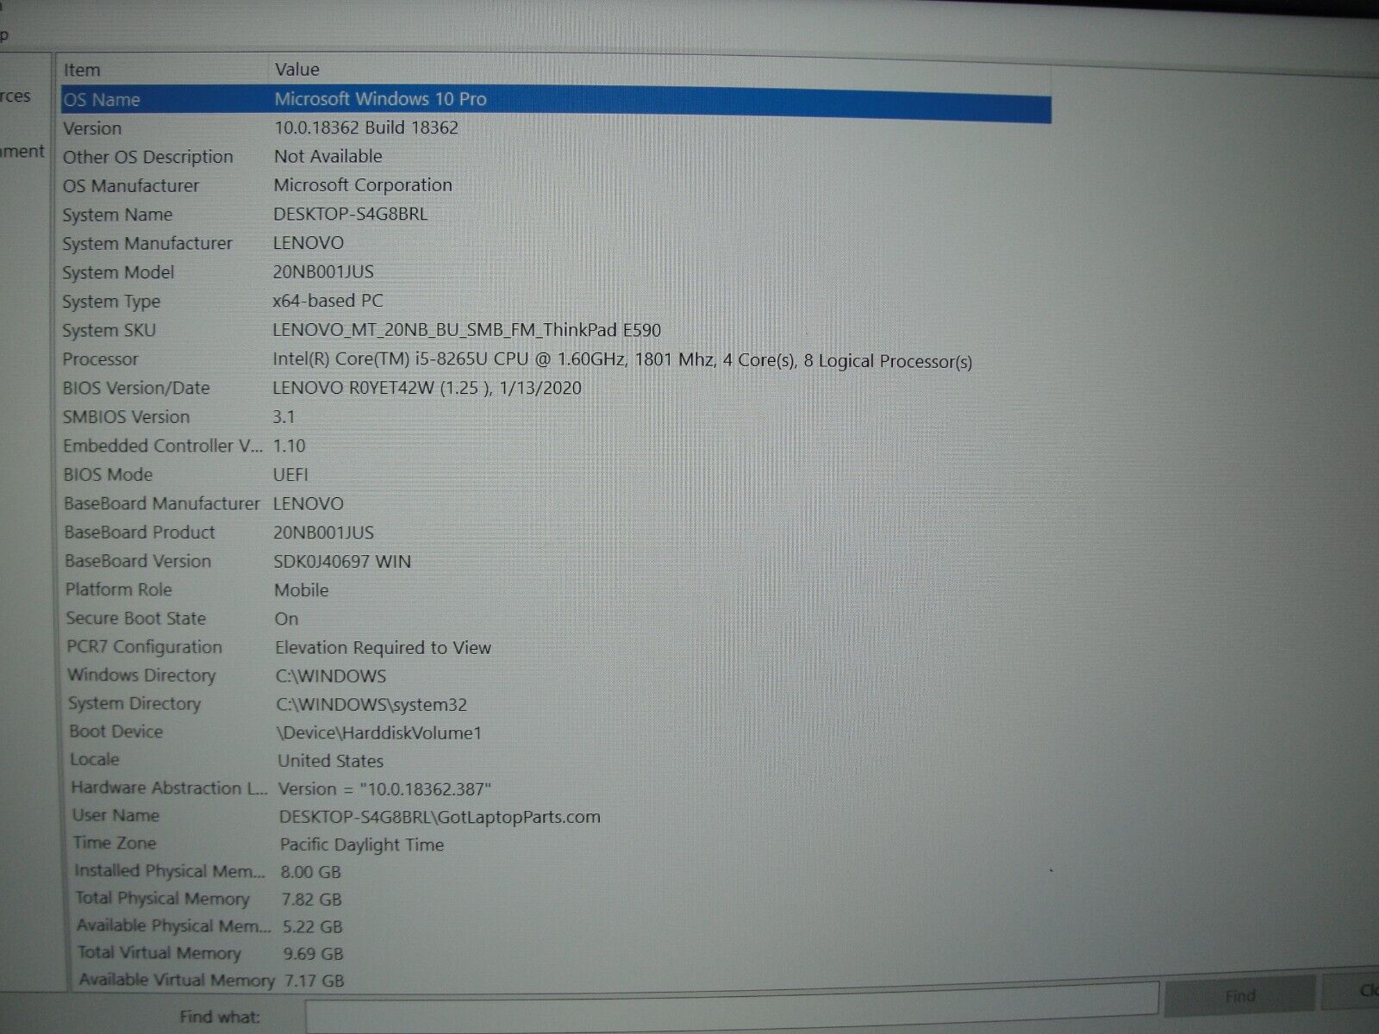The image size is (1379, 1034).
Task: Select the Total Physical Memory row
Action: click(556, 899)
